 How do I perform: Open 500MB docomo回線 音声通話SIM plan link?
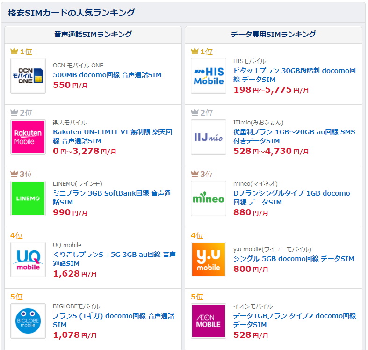tap(107, 75)
